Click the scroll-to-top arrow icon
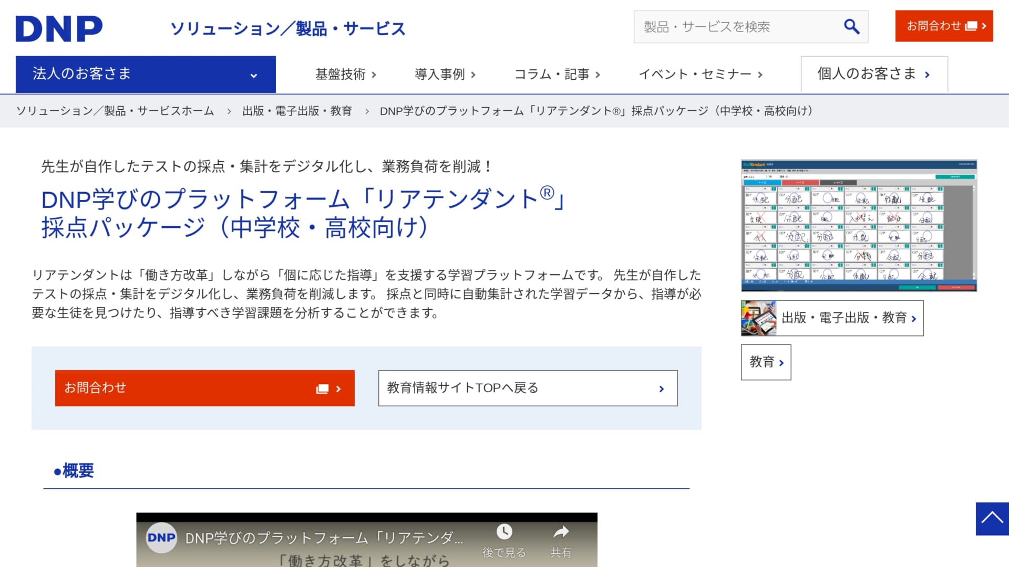 pos(992,519)
